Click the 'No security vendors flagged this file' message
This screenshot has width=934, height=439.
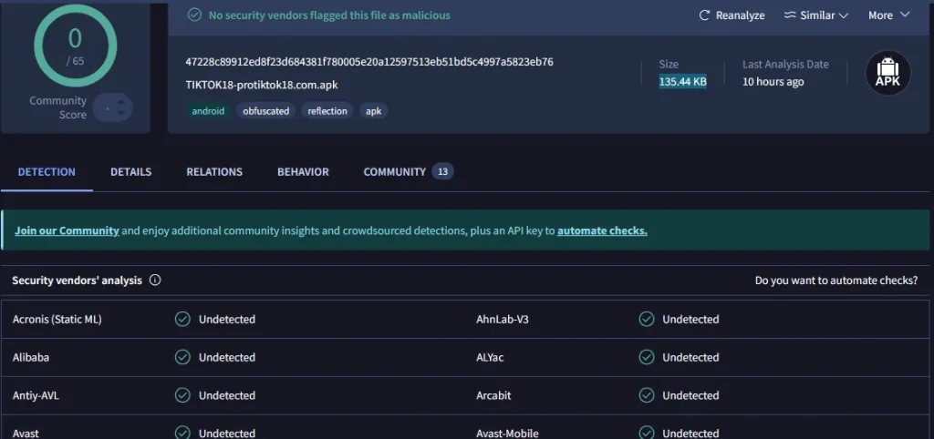click(x=329, y=15)
